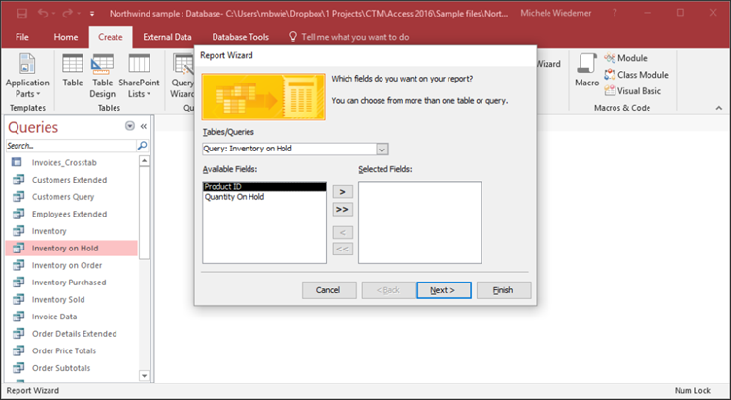Select the Invoice Data query
Image resolution: width=731 pixels, height=400 pixels.
pos(72,317)
